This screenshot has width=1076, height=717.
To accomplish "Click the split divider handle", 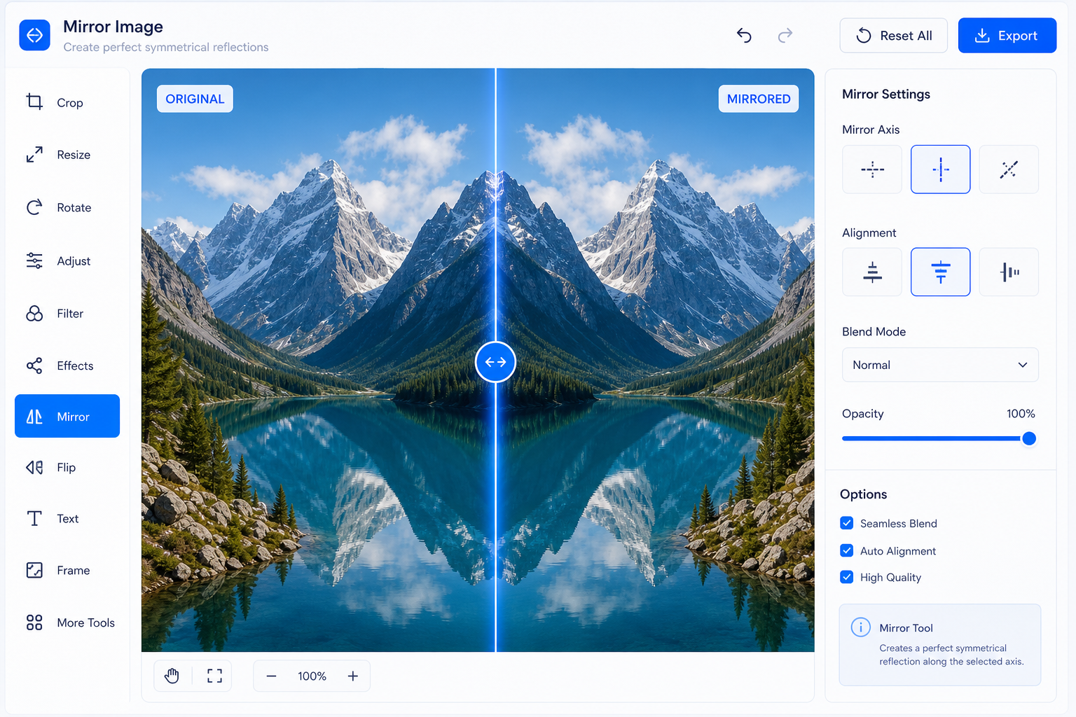I will tap(495, 362).
